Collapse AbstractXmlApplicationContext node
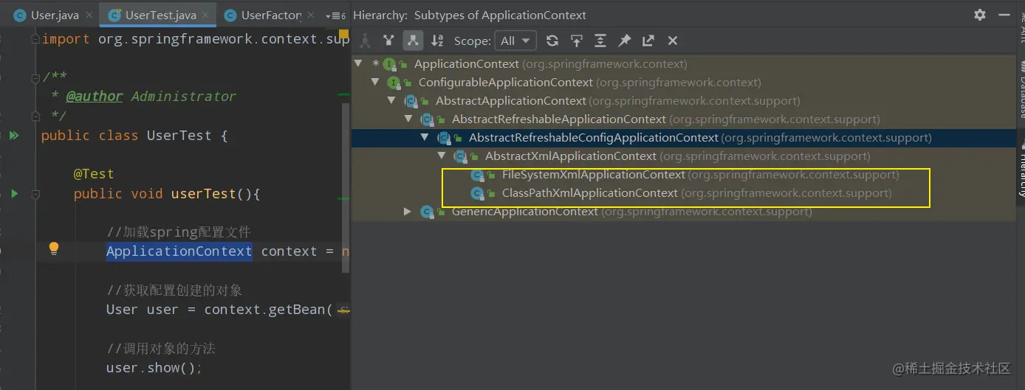1025x390 pixels. (x=442, y=156)
